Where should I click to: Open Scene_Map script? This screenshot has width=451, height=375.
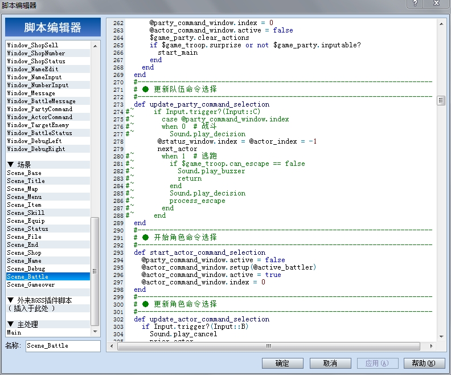click(48, 189)
